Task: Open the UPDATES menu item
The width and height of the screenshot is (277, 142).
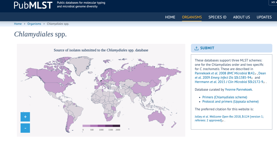Action: [264, 17]
